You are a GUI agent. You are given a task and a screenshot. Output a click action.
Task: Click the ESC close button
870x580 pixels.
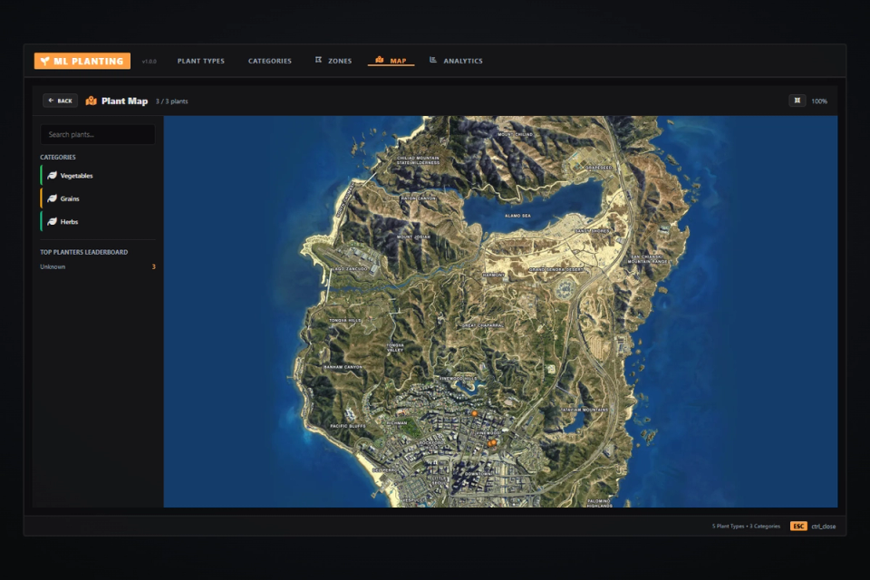[x=798, y=527]
